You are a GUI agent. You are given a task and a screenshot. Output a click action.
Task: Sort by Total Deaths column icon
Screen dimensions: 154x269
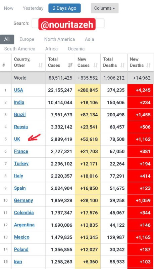pyautogui.click(x=122, y=65)
